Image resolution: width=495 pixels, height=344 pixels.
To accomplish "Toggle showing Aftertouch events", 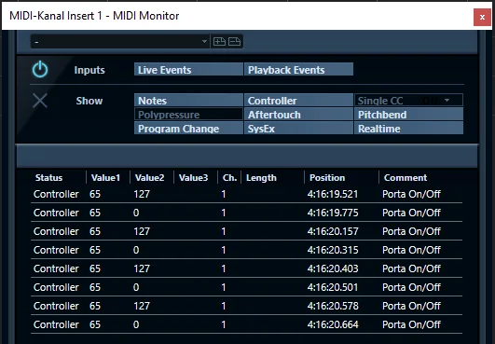I will (298, 115).
